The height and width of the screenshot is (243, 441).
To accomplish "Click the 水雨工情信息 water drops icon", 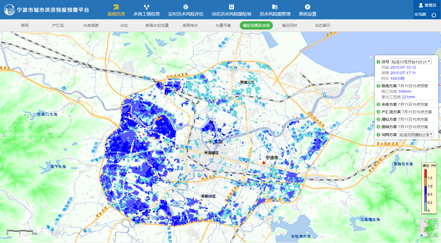I will click(146, 7).
